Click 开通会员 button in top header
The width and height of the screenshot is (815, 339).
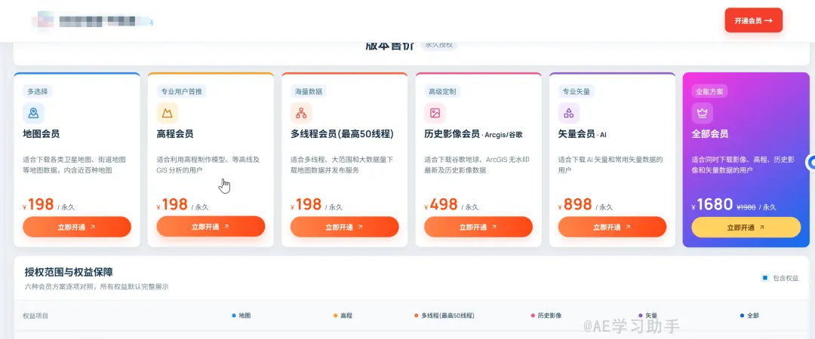click(753, 21)
